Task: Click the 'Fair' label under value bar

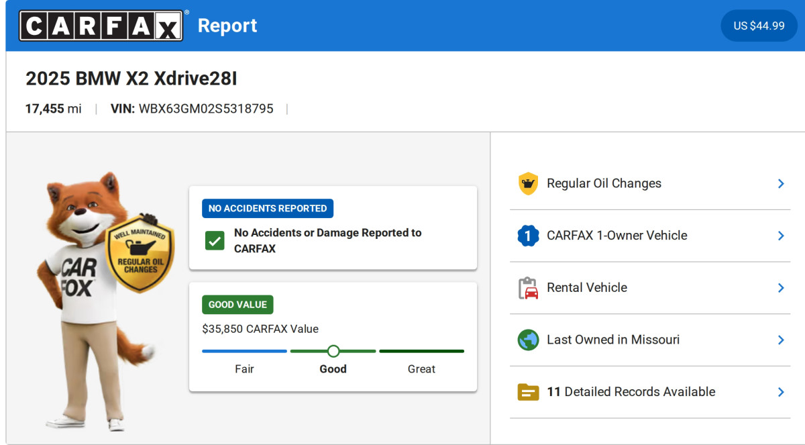Action: click(244, 369)
